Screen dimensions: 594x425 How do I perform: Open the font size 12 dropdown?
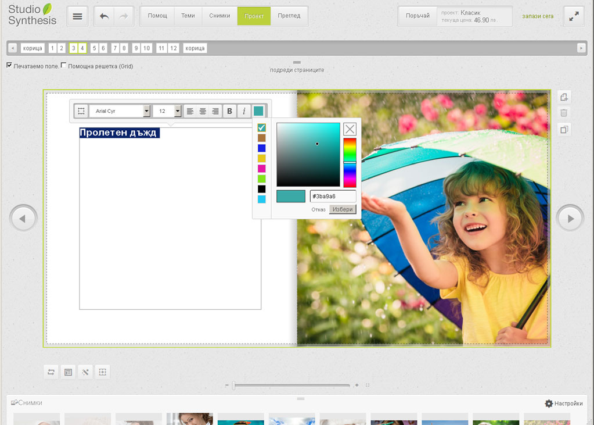(x=178, y=111)
